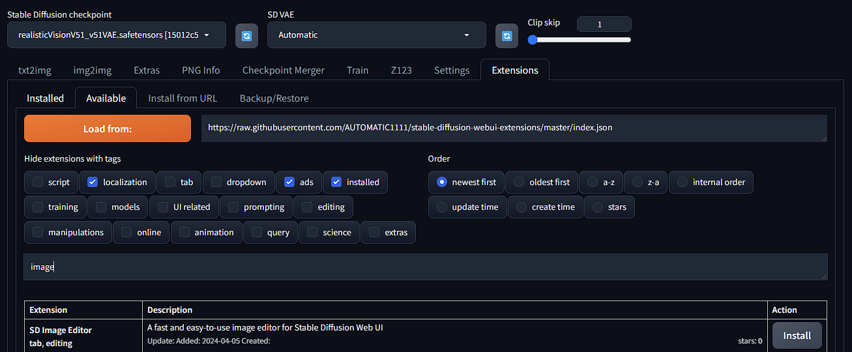Image resolution: width=852 pixels, height=352 pixels.
Task: Order by update time
Action: click(442, 207)
